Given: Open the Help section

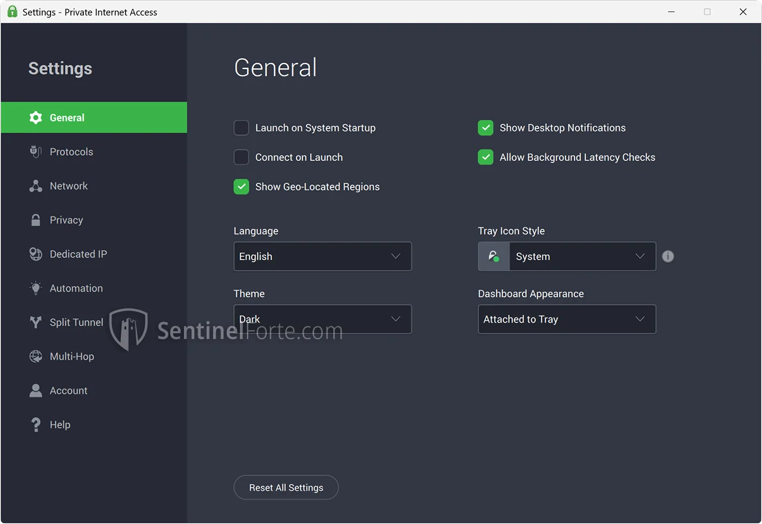Looking at the screenshot, I should coord(94,425).
